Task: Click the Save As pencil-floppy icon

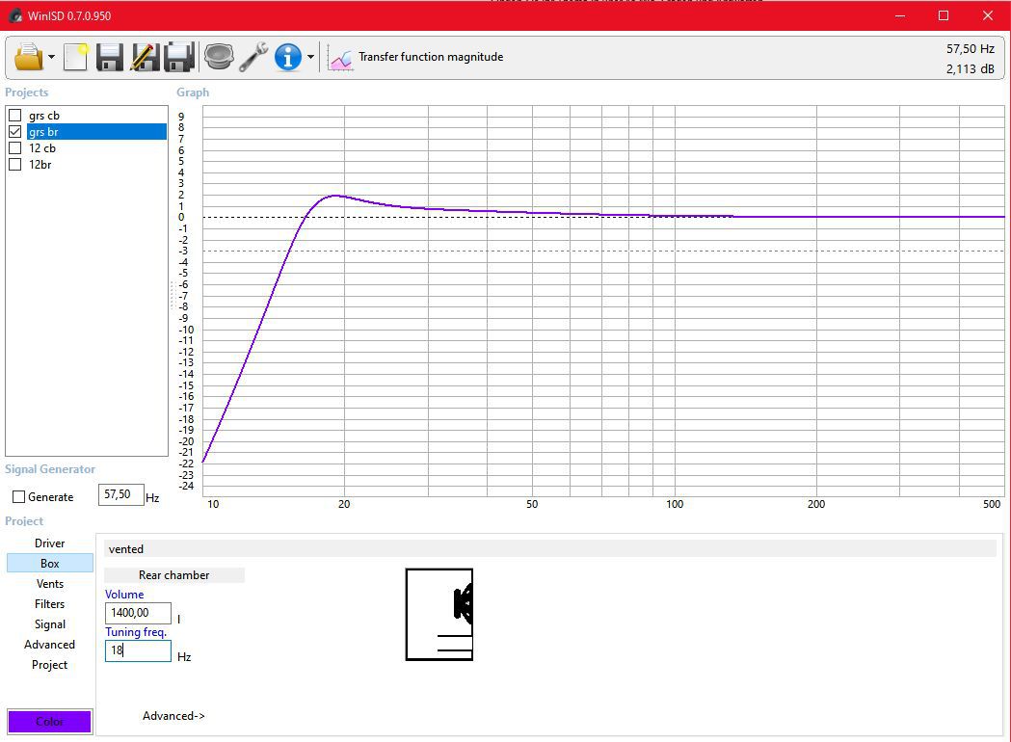Action: pos(145,57)
